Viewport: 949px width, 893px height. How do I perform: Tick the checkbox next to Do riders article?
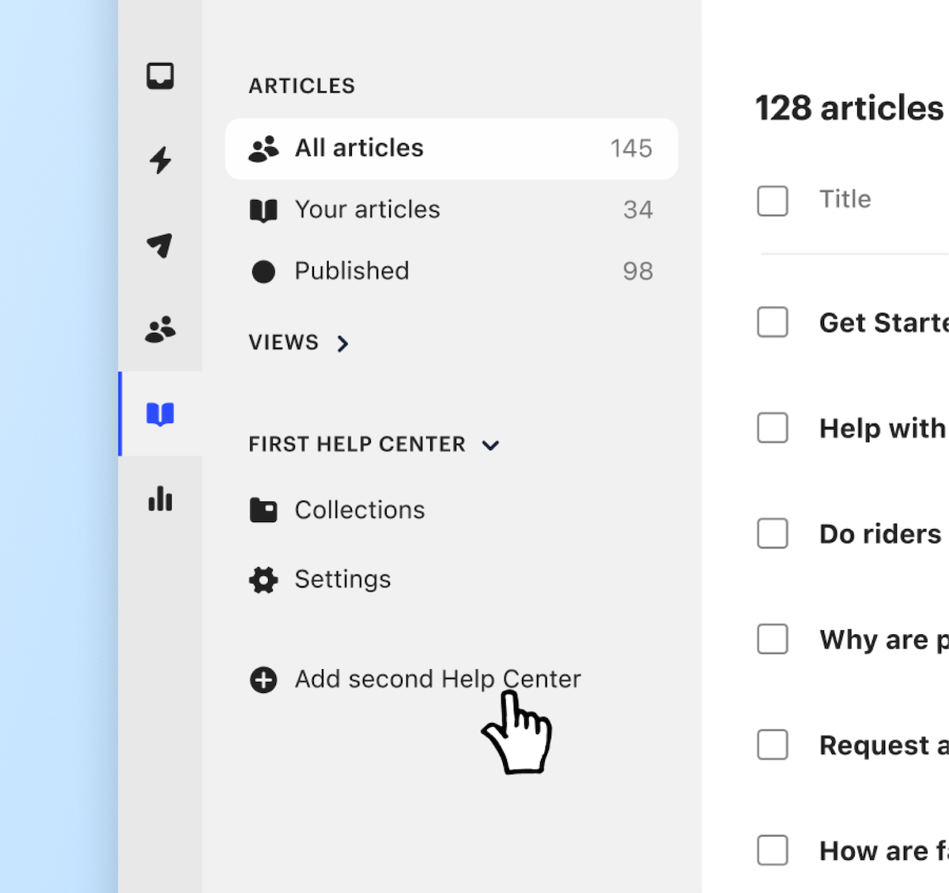point(773,534)
